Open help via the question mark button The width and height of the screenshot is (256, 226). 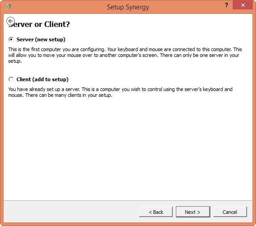pyautogui.click(x=226, y=5)
